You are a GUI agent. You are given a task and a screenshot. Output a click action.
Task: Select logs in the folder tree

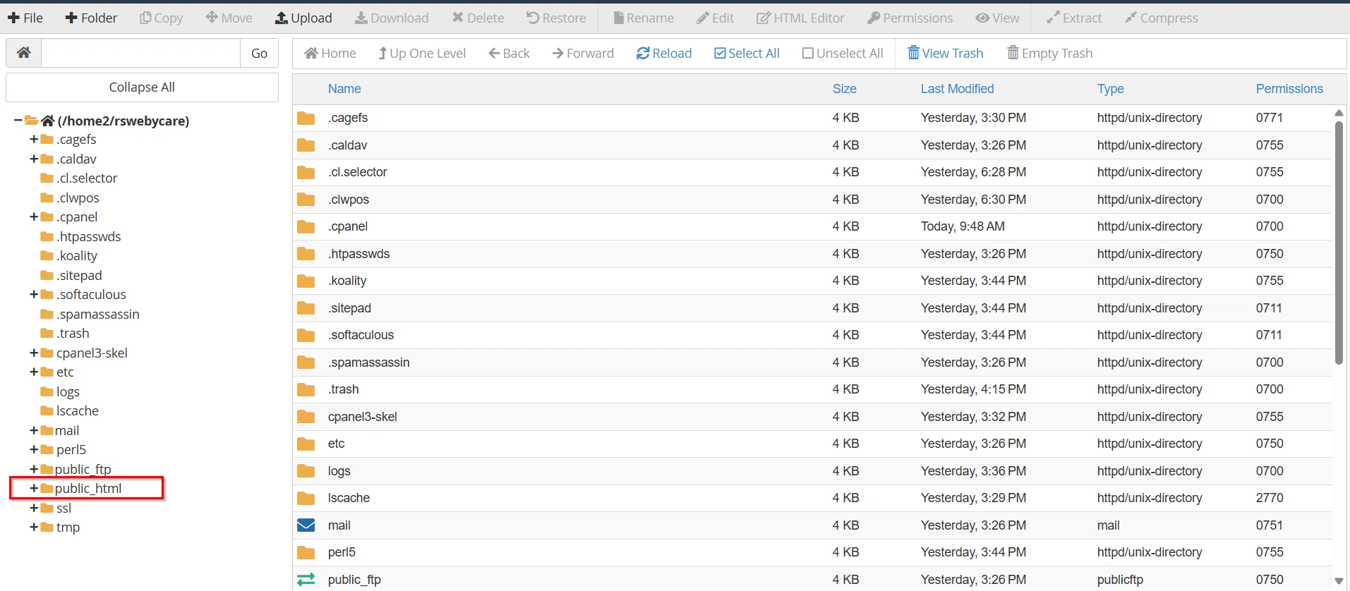(68, 392)
